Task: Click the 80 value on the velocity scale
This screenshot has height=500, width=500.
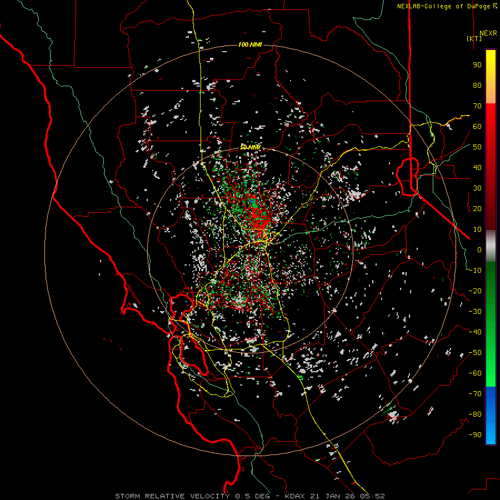Action: (477, 86)
